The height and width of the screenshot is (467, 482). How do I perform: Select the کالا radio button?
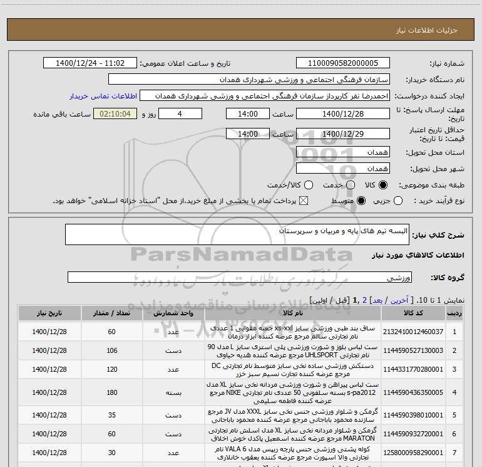coord(383,185)
